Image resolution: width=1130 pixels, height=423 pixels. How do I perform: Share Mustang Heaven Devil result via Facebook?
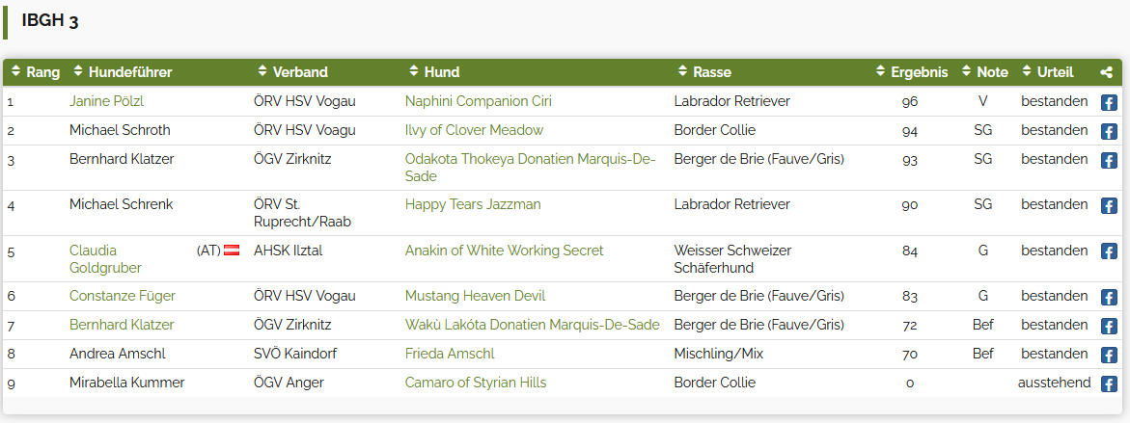(x=1109, y=297)
